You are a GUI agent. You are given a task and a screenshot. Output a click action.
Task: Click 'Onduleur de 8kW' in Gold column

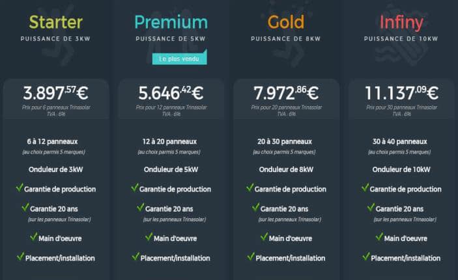(286, 170)
